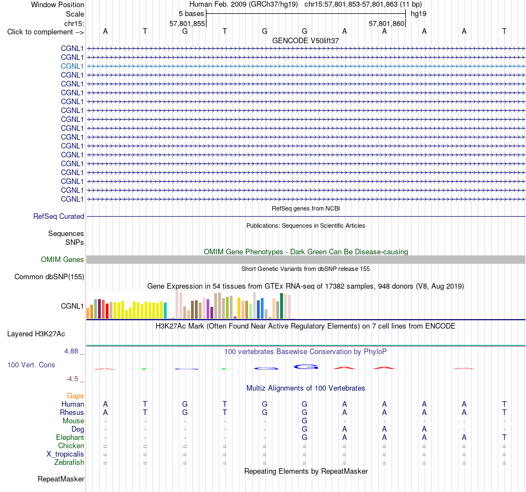Open Short Genetic Variants from dbSNP release 155

306,269
